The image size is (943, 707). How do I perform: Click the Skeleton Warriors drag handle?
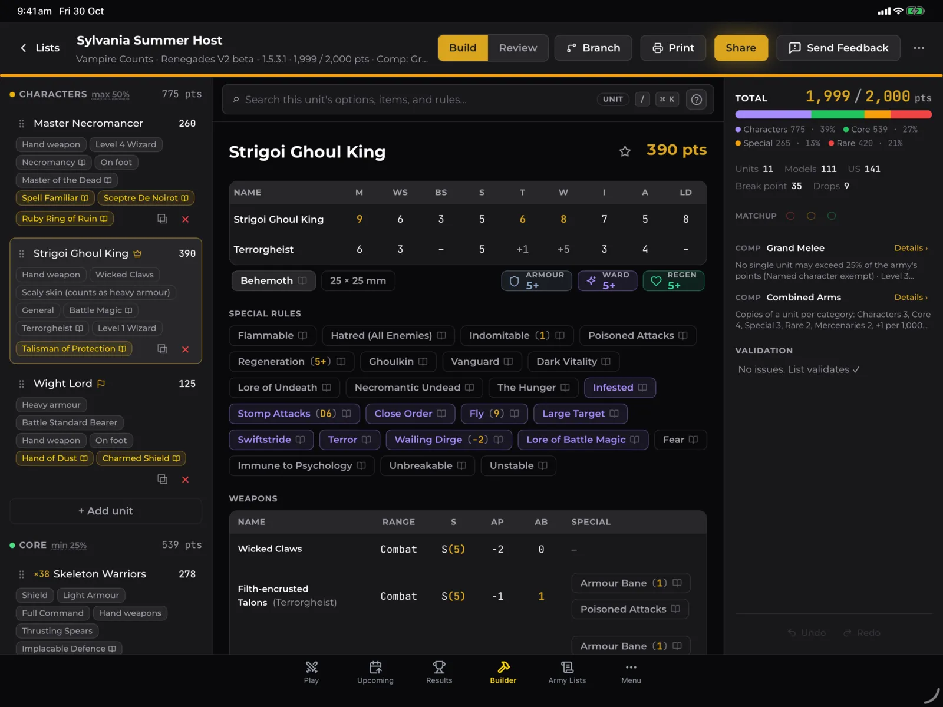22,574
